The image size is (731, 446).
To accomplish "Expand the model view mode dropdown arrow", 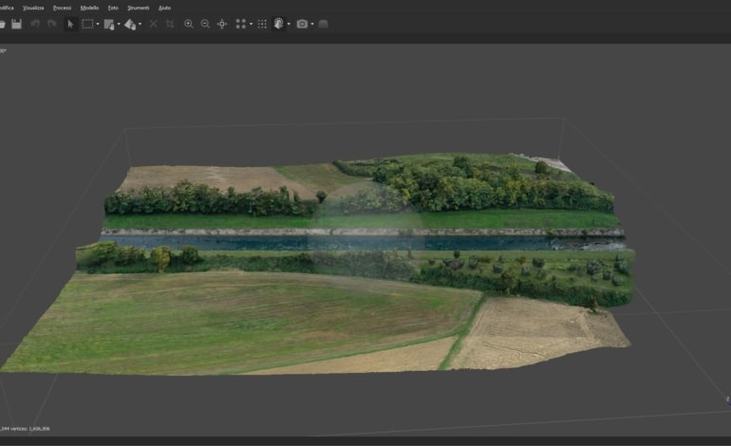I will (x=289, y=25).
